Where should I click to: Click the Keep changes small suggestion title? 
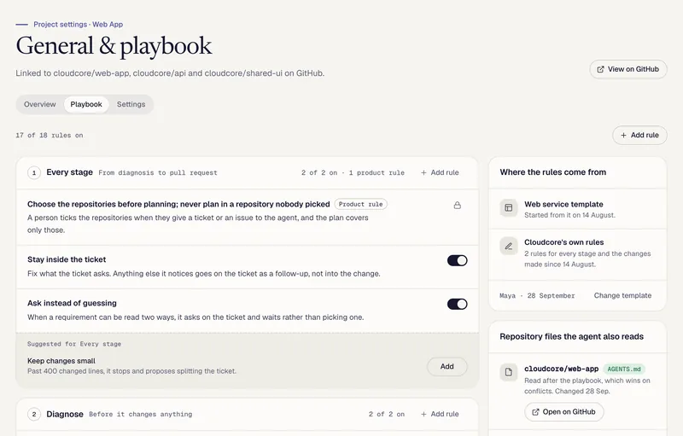[x=61, y=361]
